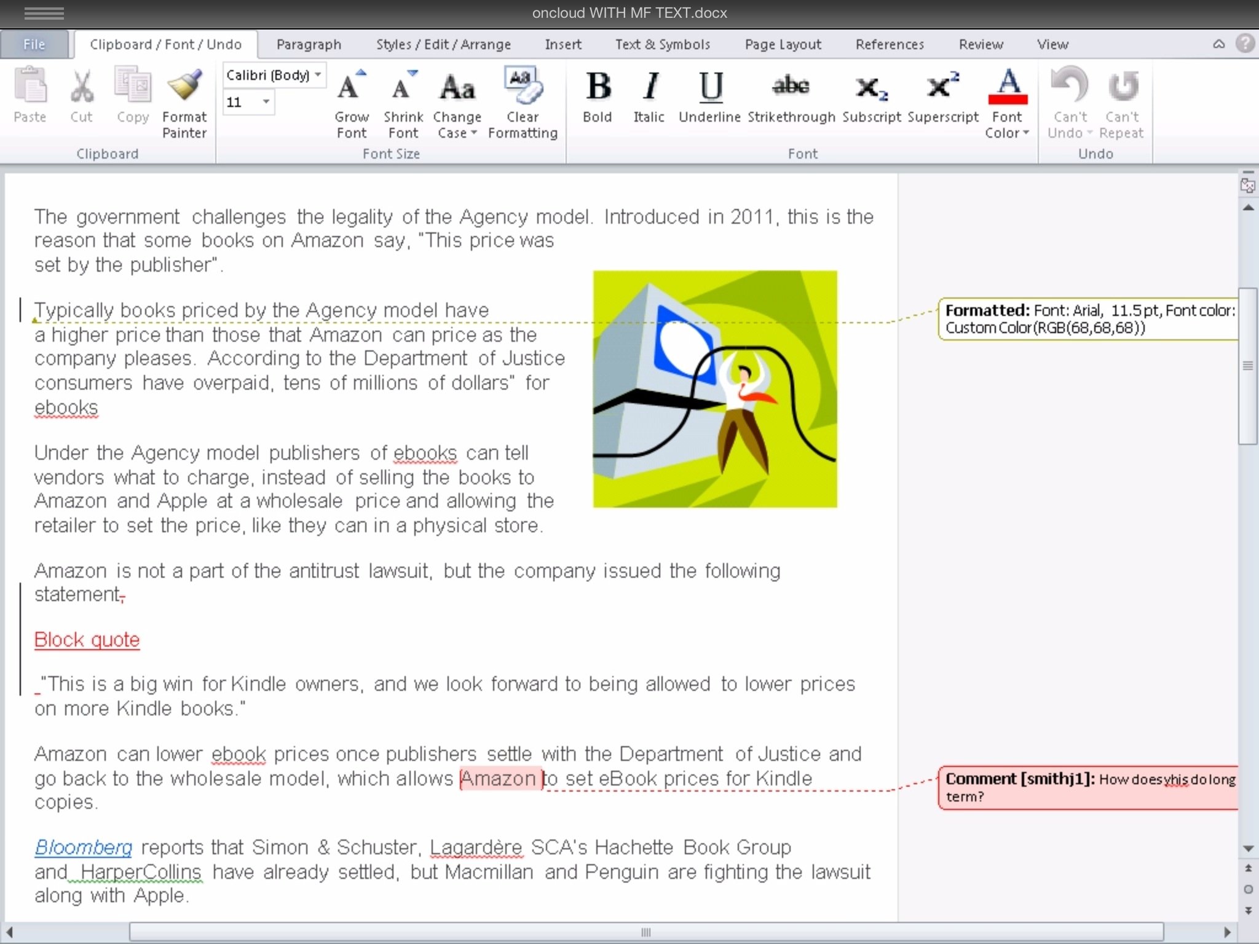
Task: Toggle Bold formatting
Action: click(598, 87)
